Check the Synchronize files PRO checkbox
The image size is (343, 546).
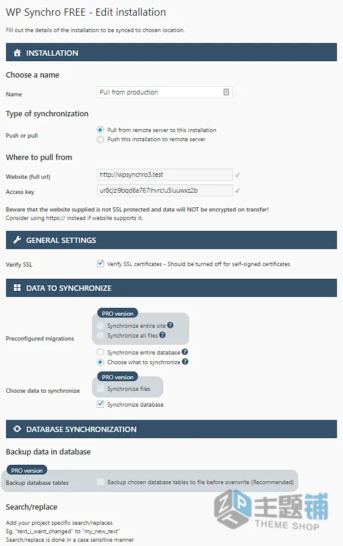pos(100,388)
